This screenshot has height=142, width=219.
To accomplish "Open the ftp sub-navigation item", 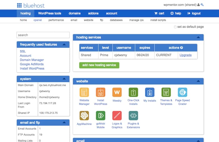I will [x=102, y=20].
